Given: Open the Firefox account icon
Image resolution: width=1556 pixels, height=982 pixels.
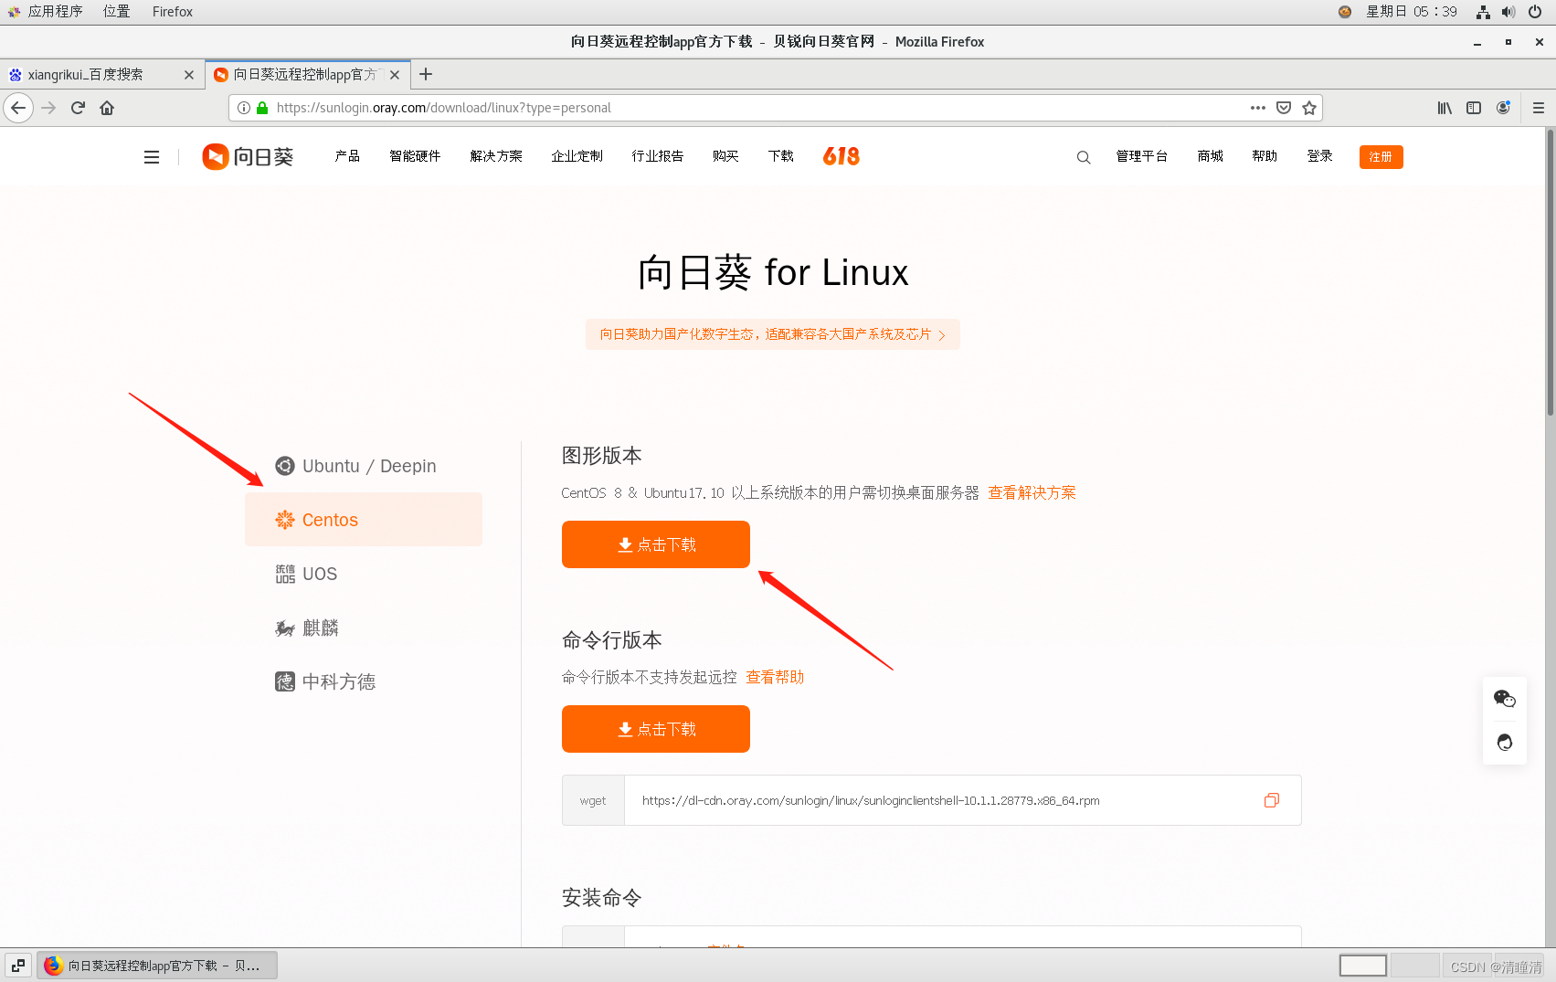Looking at the screenshot, I should 1503,108.
